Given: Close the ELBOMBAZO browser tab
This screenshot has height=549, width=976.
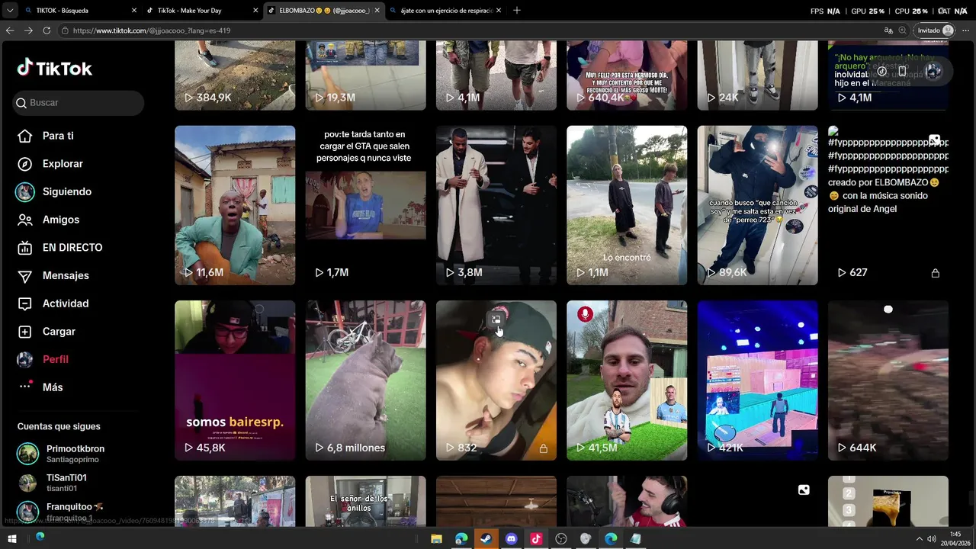Looking at the screenshot, I should [377, 11].
